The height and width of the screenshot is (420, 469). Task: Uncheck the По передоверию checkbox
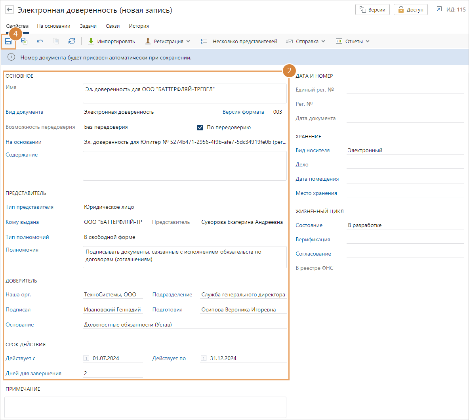(x=200, y=127)
